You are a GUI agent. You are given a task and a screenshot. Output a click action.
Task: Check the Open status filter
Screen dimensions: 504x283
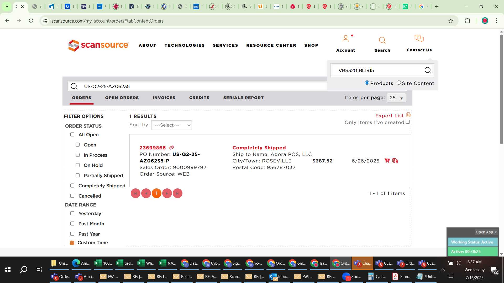[x=77, y=145]
